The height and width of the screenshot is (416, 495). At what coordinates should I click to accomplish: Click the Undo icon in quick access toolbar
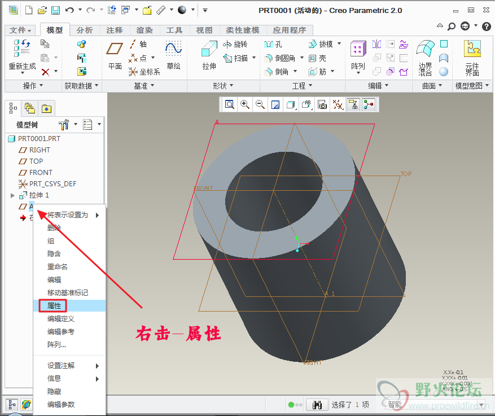69,10
